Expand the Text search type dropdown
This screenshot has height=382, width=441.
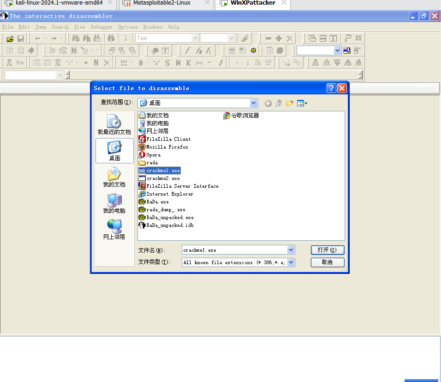[195, 38]
